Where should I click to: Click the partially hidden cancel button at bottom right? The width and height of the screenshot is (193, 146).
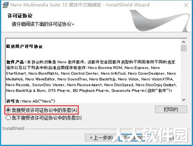172,138
